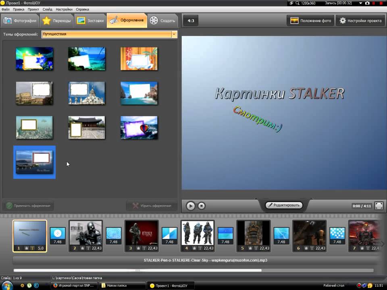This screenshot has width=387, height=290.
Task: Select the tropical beach frame theme
Action: (x=87, y=59)
